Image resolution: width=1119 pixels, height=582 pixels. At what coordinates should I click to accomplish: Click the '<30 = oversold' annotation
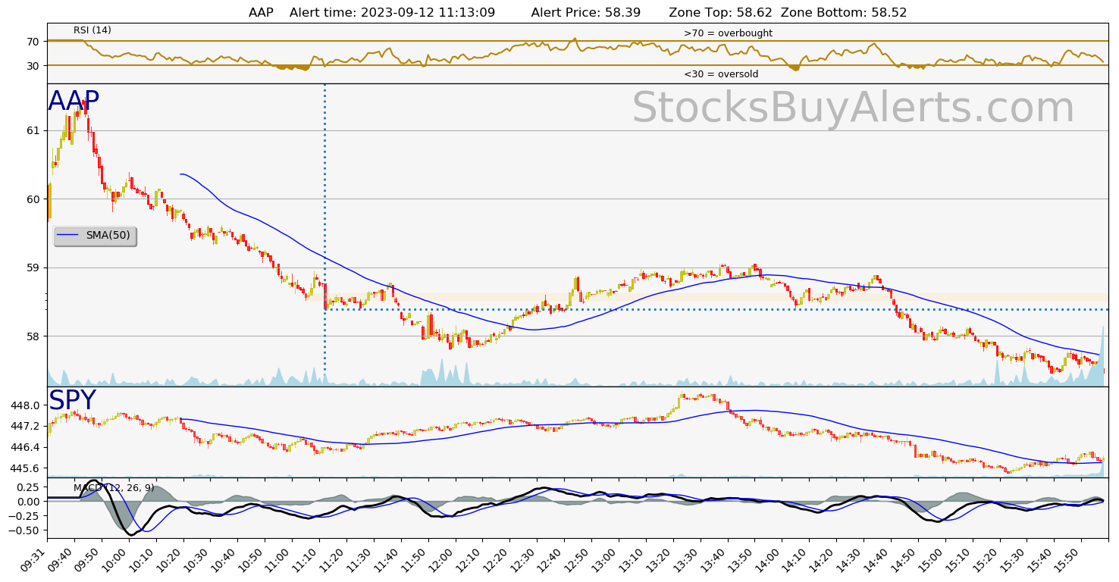click(721, 74)
